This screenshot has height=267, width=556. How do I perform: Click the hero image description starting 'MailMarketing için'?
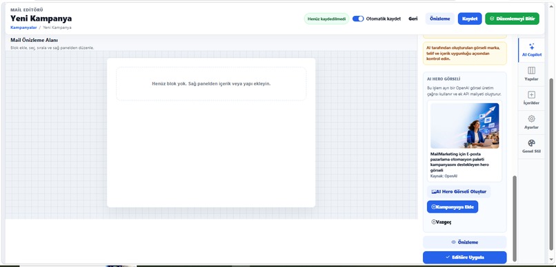point(459,162)
